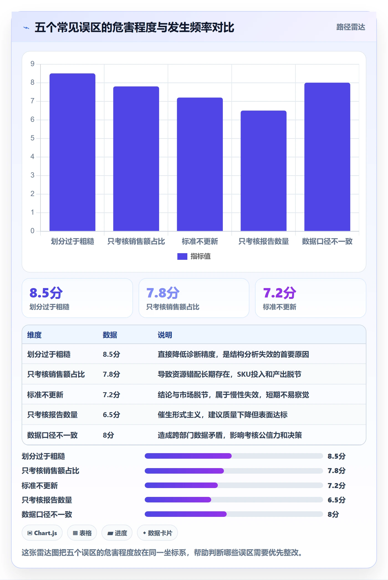
Task: Click the 数据口径不一致 progress bar
Action: coord(234,514)
